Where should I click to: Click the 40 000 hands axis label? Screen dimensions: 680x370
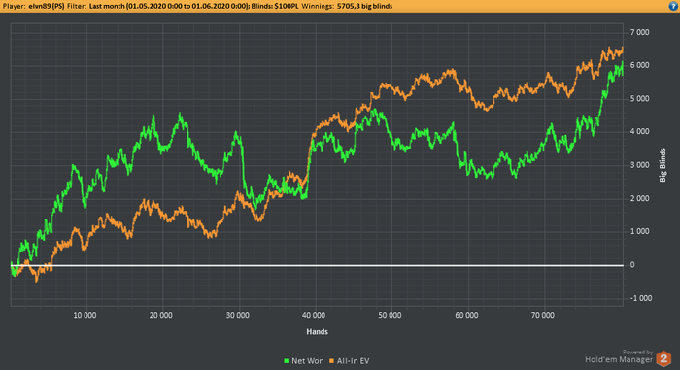point(314,316)
